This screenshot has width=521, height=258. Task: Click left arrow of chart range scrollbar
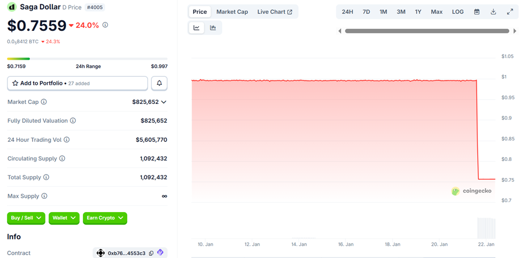click(339, 31)
